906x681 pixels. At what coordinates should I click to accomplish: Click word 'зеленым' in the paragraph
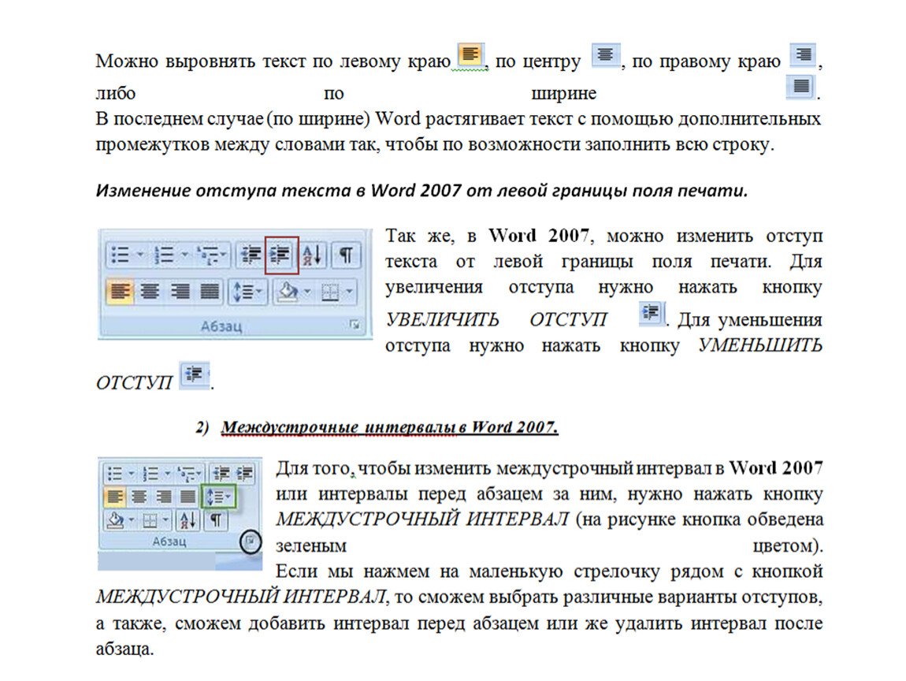pyautogui.click(x=311, y=545)
